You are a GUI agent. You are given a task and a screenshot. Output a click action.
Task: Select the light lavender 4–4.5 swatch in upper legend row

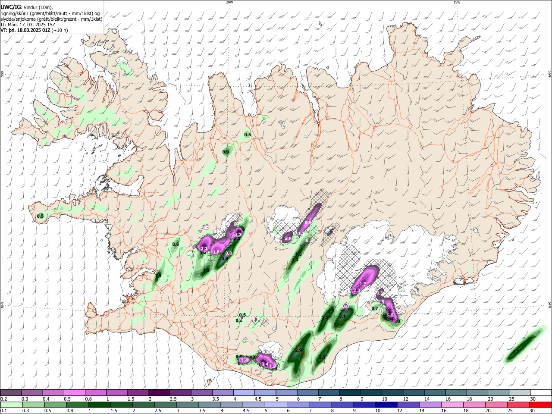244,392
